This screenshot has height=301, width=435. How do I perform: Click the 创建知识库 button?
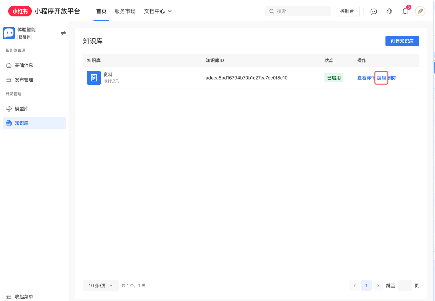(402, 41)
